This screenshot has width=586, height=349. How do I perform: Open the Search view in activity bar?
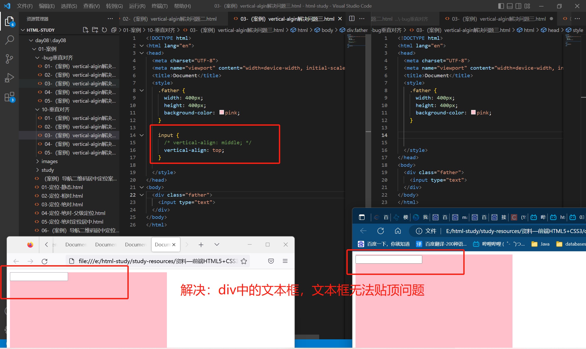(9, 40)
